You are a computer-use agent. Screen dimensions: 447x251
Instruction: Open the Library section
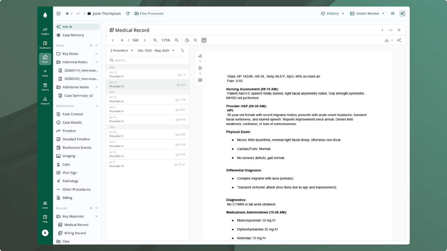[45, 87]
